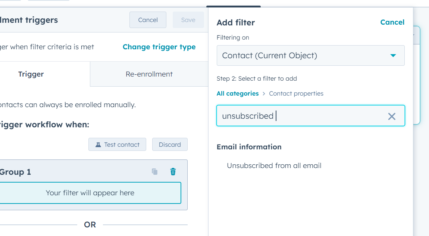Switch to the Re-enrollment tab
Viewport: 429px width, 236px height.
[x=149, y=74]
